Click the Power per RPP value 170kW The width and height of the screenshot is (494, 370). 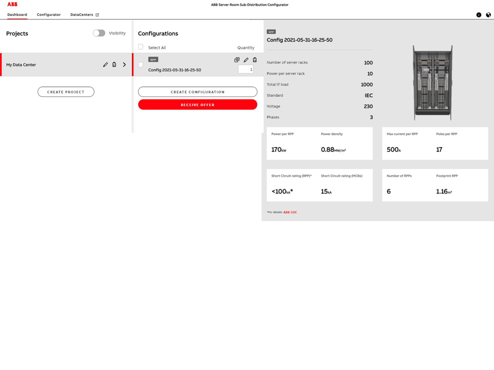coord(279,149)
